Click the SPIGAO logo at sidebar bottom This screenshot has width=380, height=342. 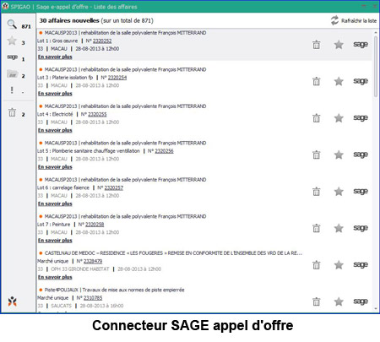click(x=13, y=301)
